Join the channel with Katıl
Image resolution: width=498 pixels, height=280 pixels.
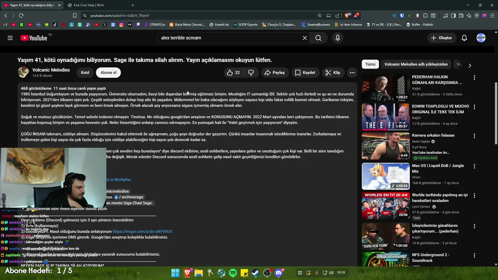point(85,72)
